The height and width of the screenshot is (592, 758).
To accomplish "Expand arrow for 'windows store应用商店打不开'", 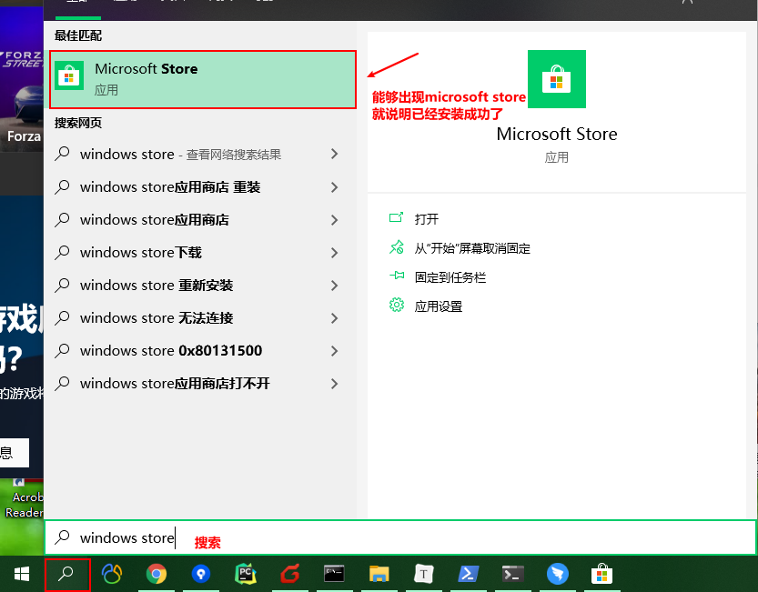I will 334,384.
